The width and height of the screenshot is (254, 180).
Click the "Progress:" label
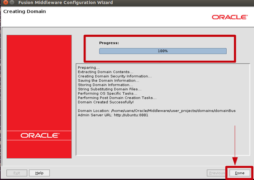[x=109, y=43]
